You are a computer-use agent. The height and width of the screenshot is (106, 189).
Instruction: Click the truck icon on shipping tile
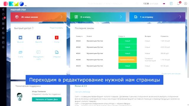click(136, 17)
